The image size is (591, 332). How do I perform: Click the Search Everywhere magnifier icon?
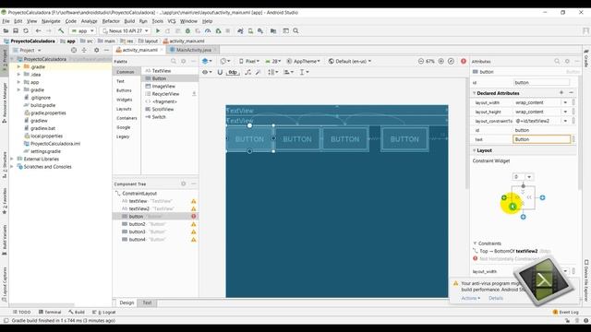pyautogui.click(x=295, y=30)
